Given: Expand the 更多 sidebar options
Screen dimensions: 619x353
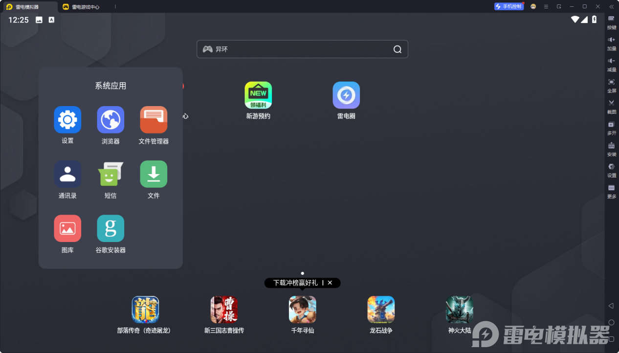Looking at the screenshot, I should 611,191.
